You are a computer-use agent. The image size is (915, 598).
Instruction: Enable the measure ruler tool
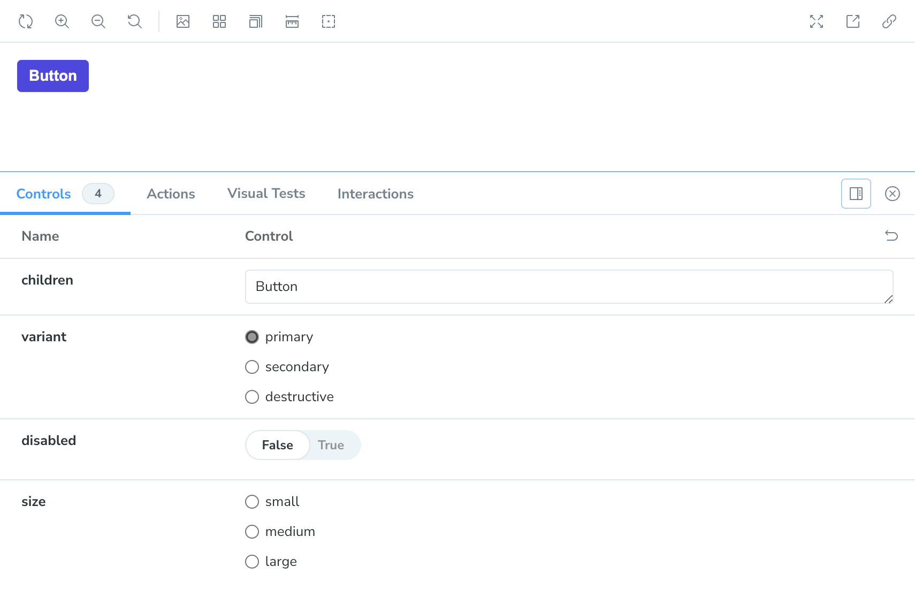[292, 21]
